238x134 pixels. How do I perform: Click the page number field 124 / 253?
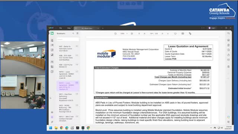point(154,33)
